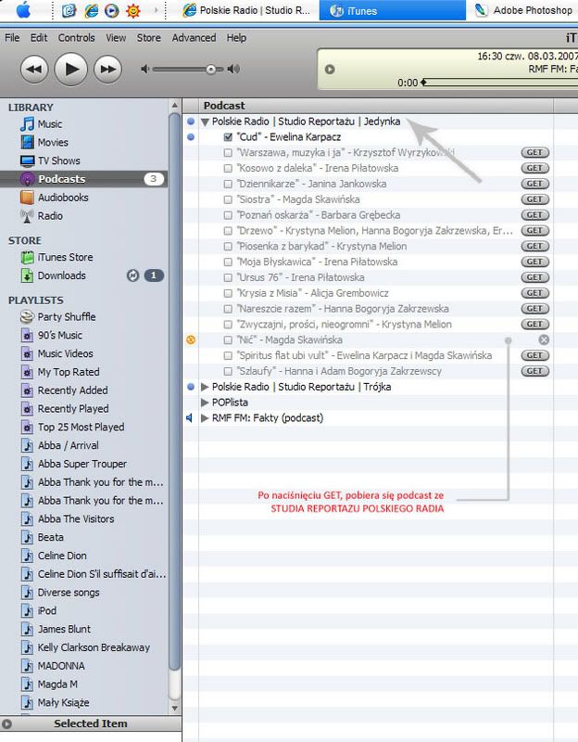Cancel the download of "Nić" episode
Image resolution: width=578 pixels, height=742 pixels.
[x=544, y=339]
